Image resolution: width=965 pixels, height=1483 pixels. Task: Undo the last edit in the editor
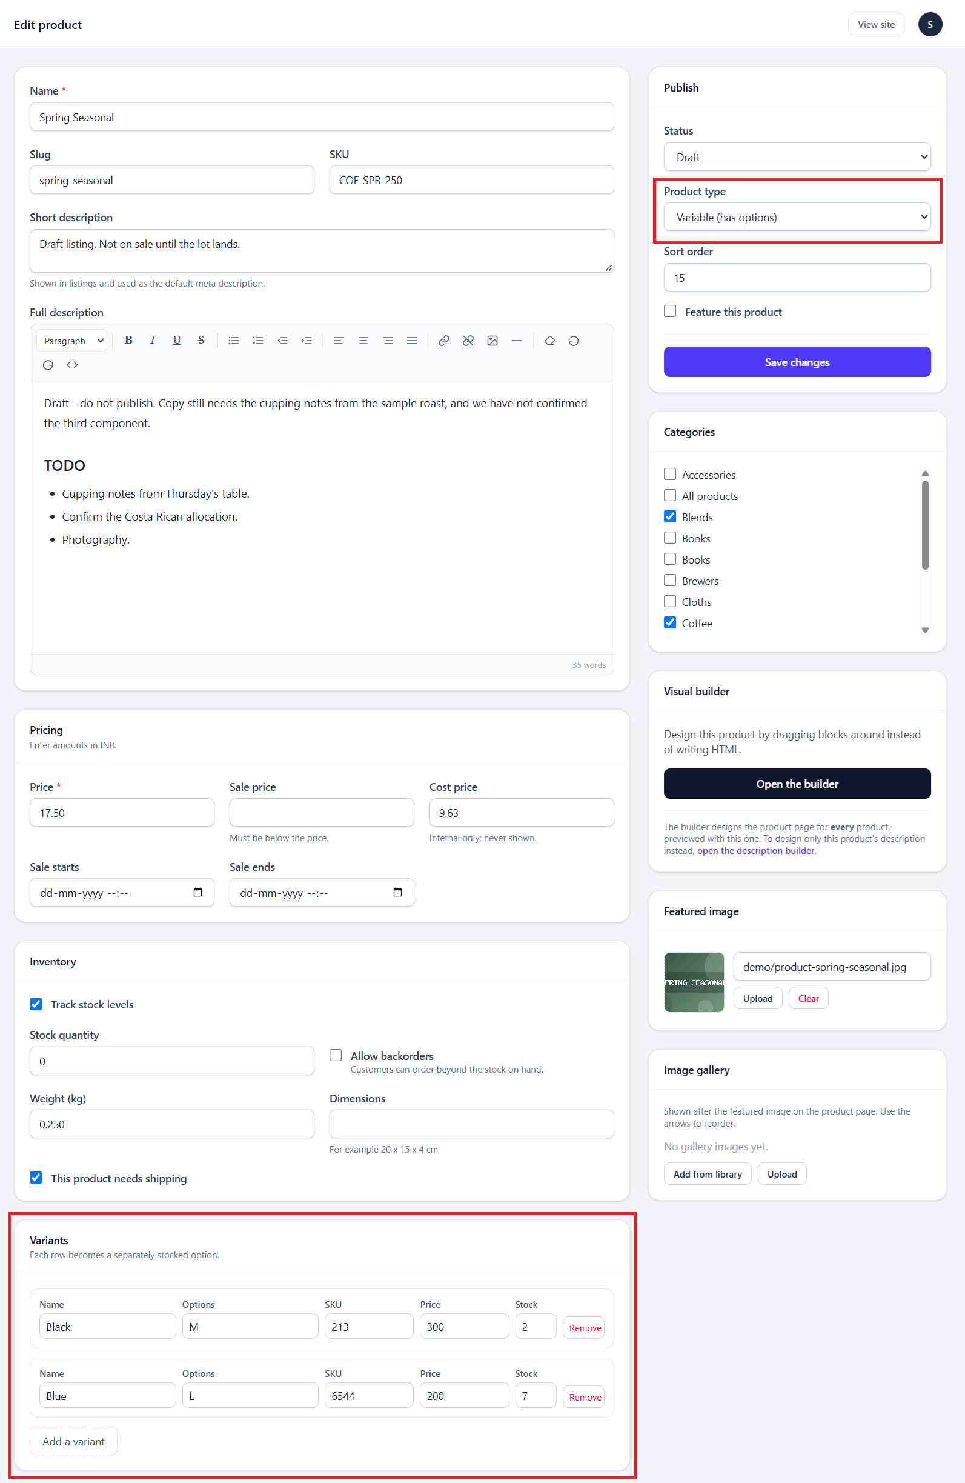(574, 340)
